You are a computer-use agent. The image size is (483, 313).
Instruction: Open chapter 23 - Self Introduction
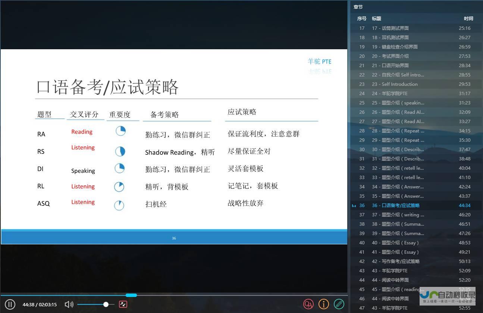pyautogui.click(x=416, y=84)
